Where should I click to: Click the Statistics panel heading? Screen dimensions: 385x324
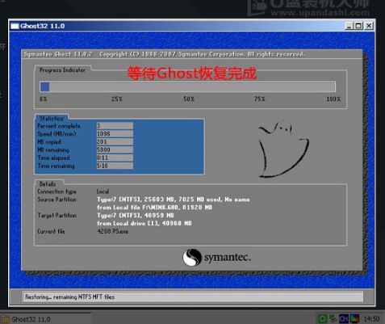(52, 118)
